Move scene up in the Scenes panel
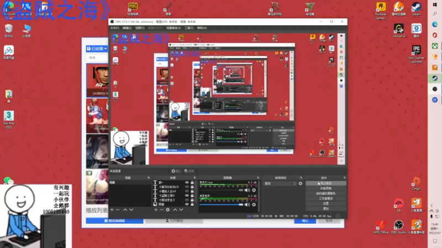442x248 pixels. [x=125, y=210]
